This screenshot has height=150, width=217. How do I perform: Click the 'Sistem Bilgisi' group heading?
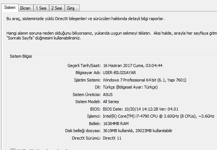(x=21, y=56)
